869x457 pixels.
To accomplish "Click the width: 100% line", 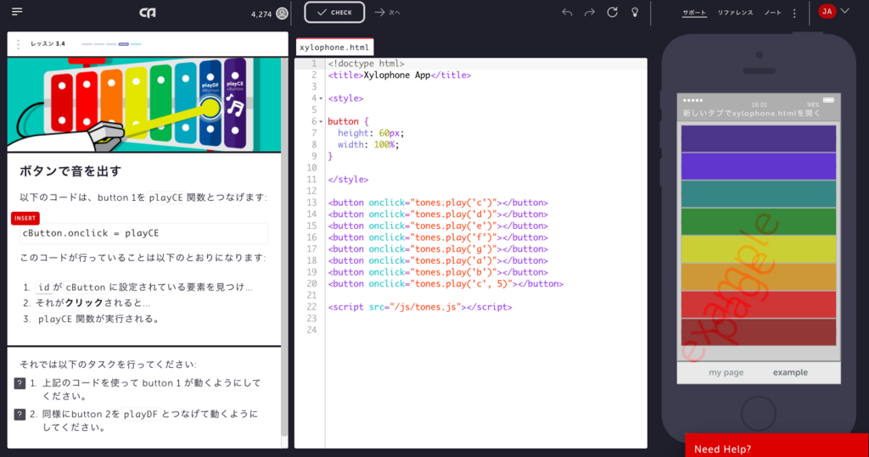I will (368, 145).
